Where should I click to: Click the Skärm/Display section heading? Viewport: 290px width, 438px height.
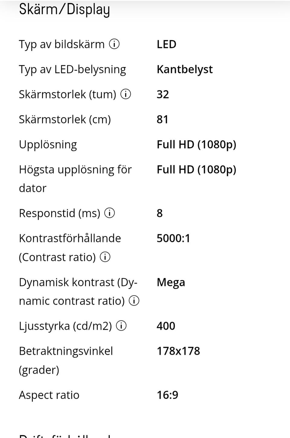point(64,10)
